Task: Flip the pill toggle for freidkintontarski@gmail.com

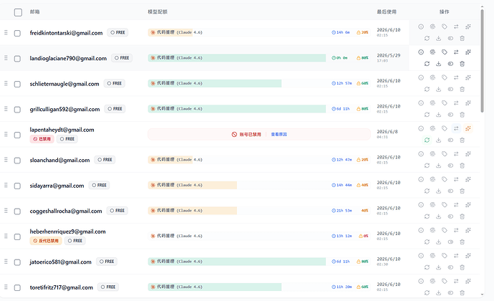Action: [x=450, y=39]
